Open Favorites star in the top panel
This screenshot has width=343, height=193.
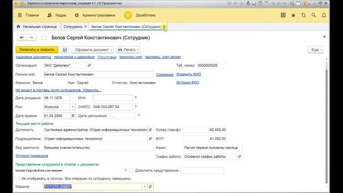(293, 15)
